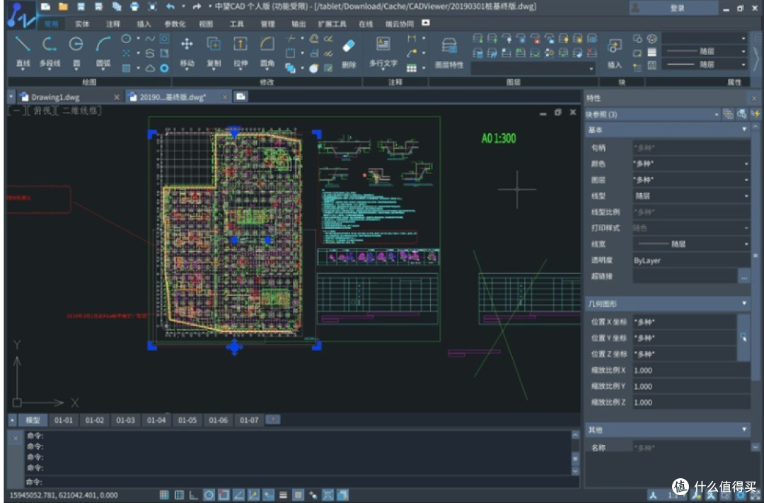The height and width of the screenshot is (503, 764).
Task: Select the donut ring tool
Action: (164, 68)
